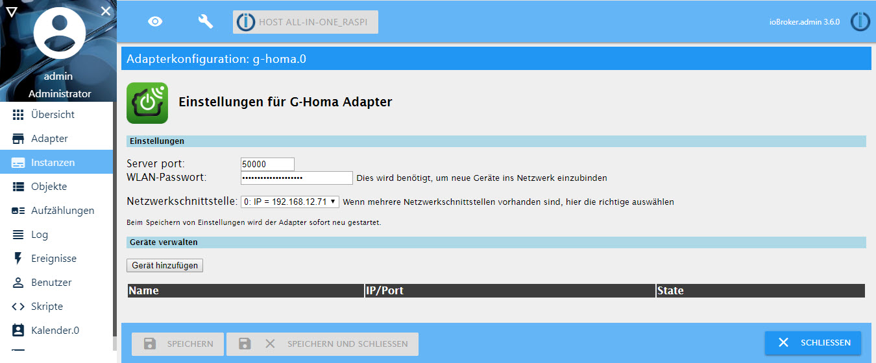Screen dimensions: 876x363
Task: Close the sidebar with the X icon
Action: (106, 11)
